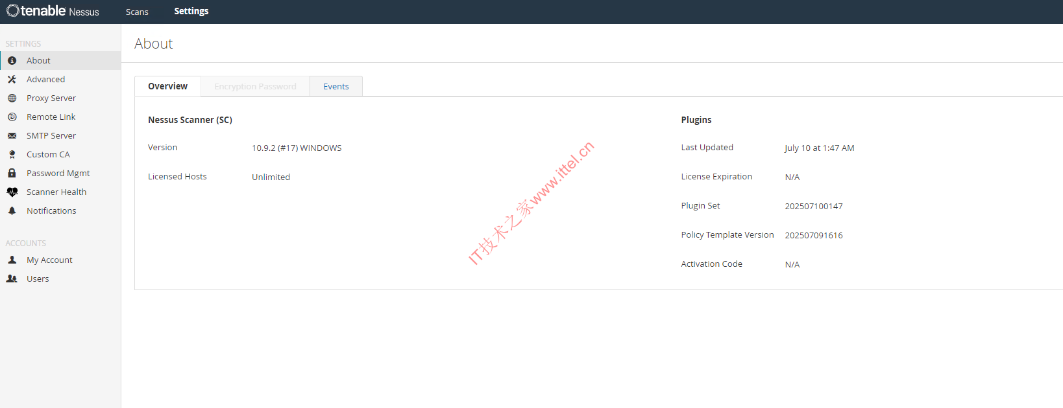1063x408 pixels.
Task: Click the License Expiration label
Action: pos(716,176)
